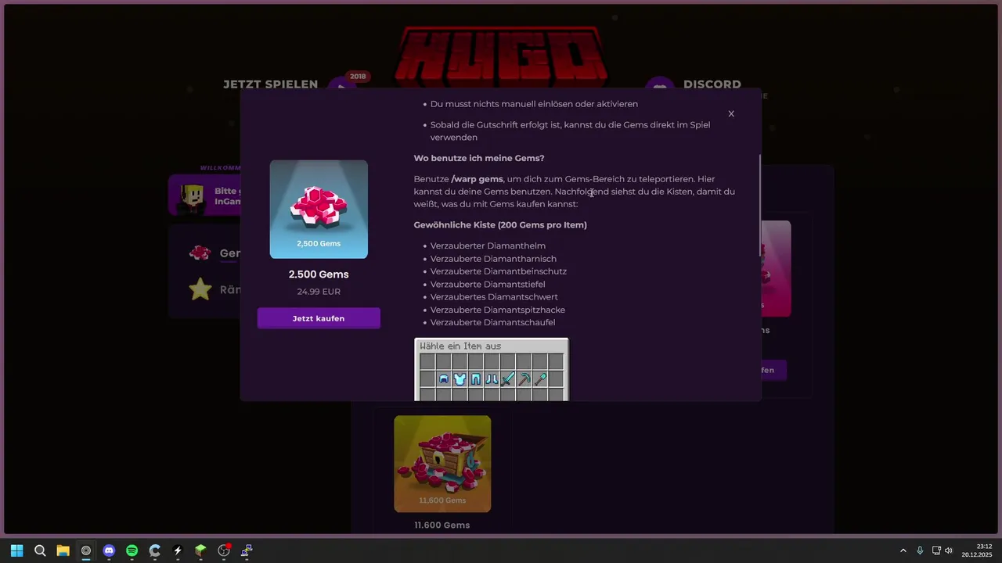
Task: Select the diamond boots icon in inventory
Action: pyautogui.click(x=492, y=379)
